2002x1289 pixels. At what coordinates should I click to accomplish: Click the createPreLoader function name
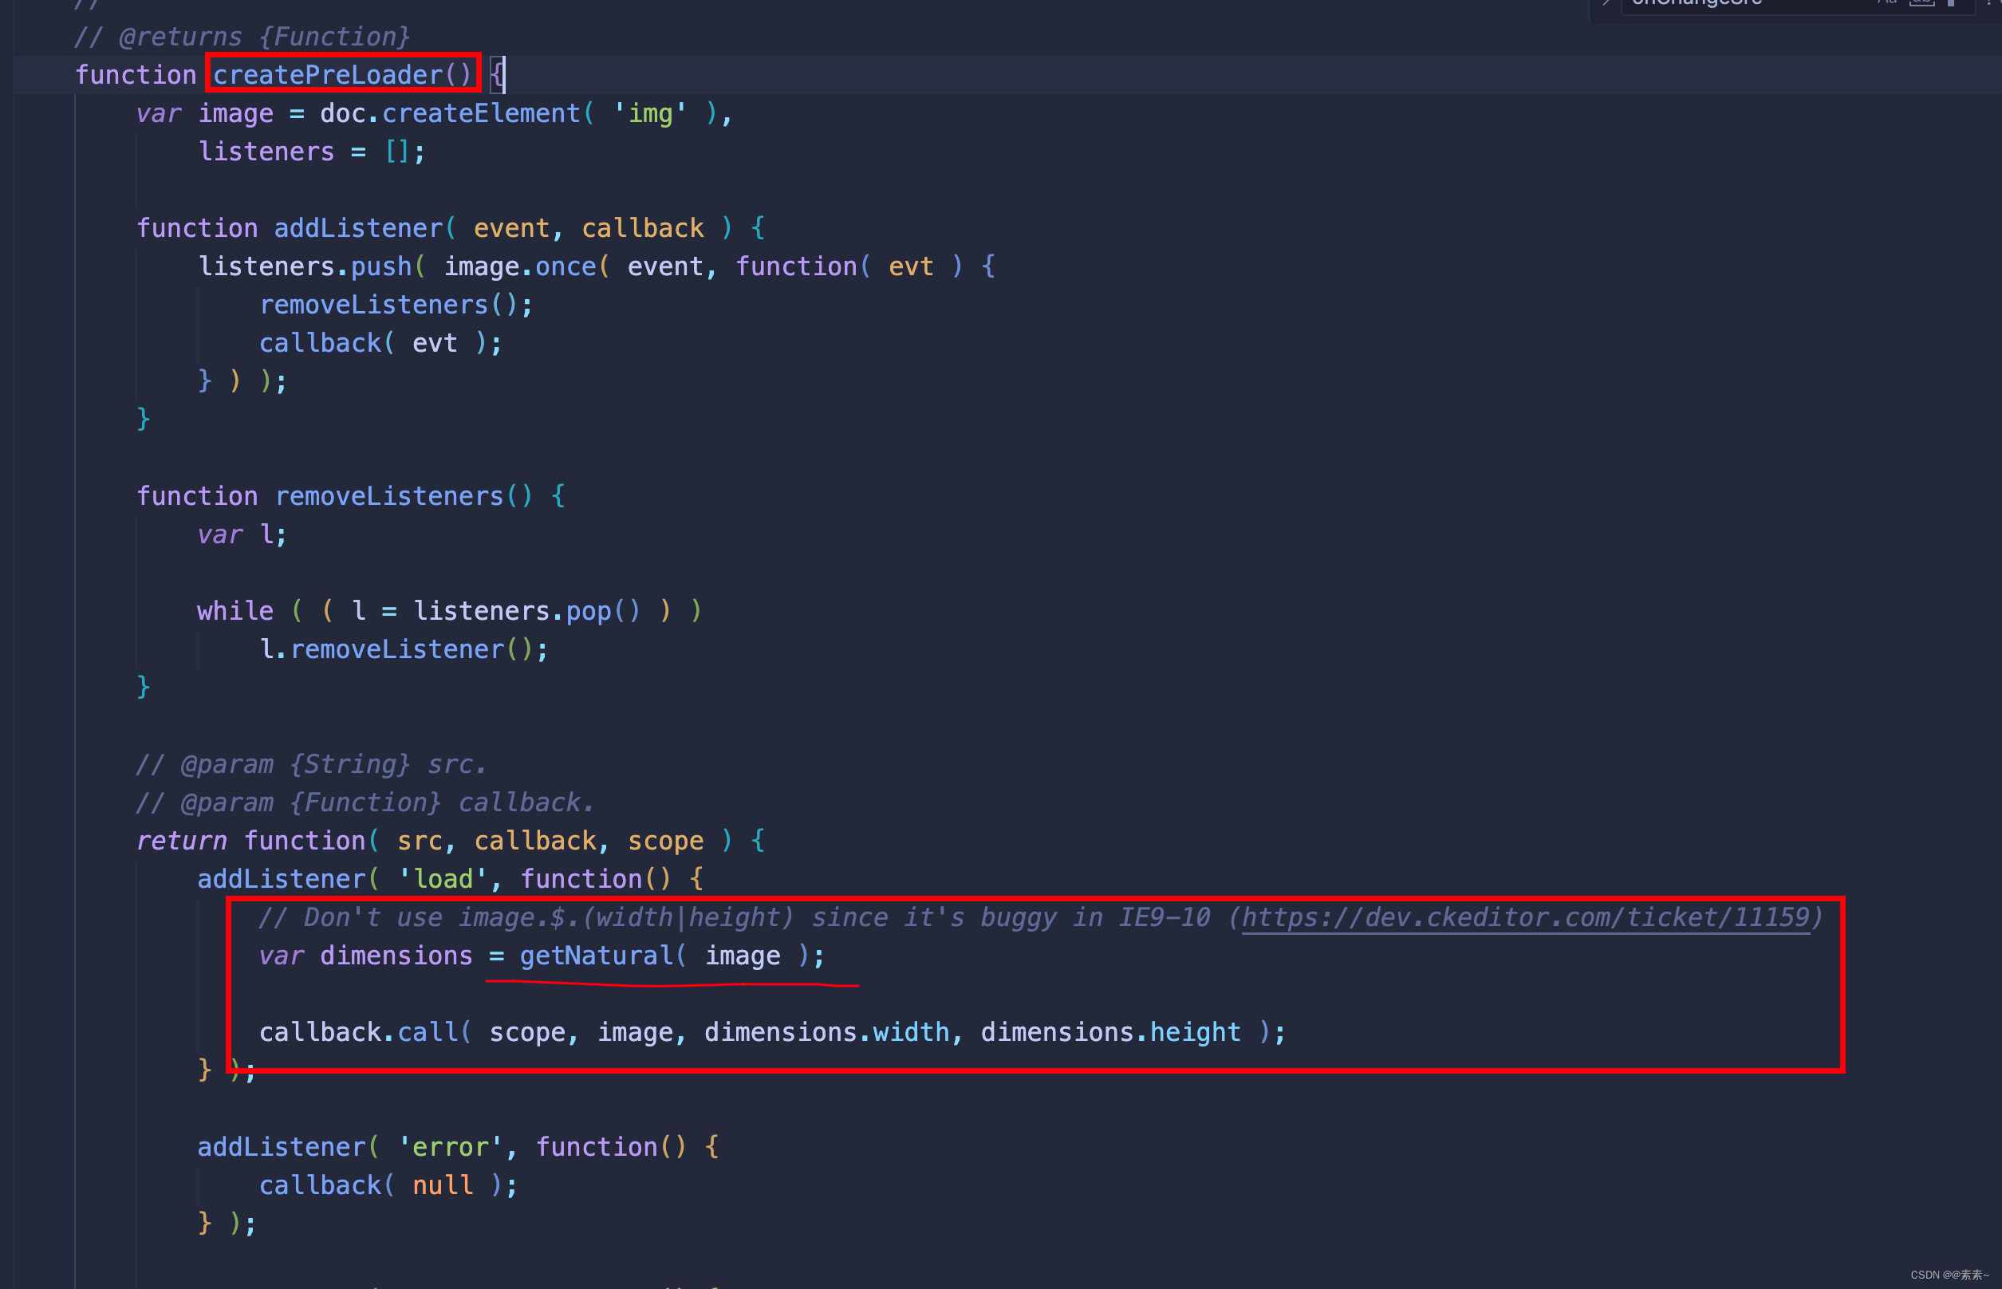(x=327, y=74)
